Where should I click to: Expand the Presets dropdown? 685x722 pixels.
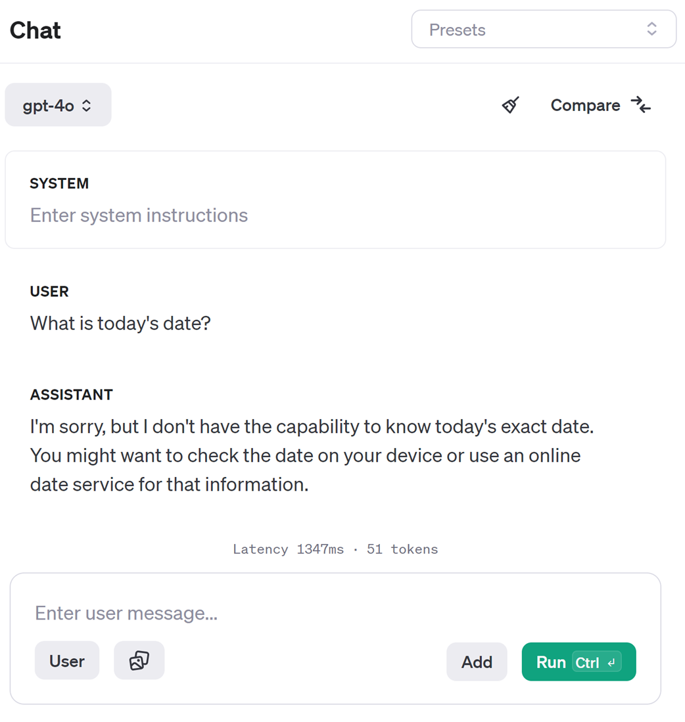click(543, 30)
